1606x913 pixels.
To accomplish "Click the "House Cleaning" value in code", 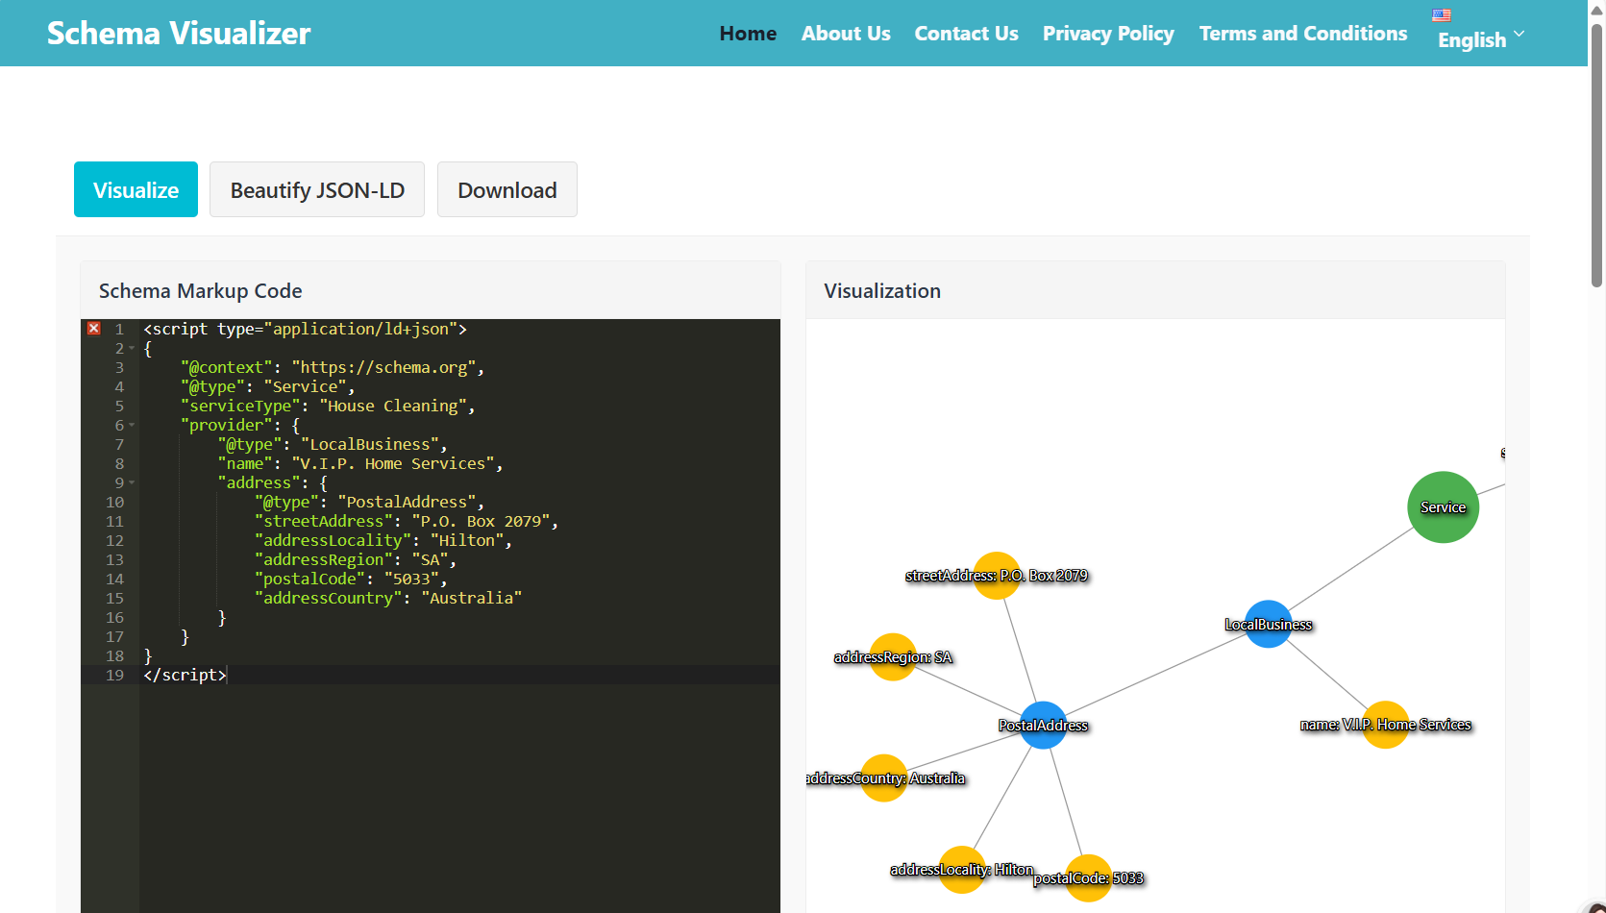I will (393, 406).
